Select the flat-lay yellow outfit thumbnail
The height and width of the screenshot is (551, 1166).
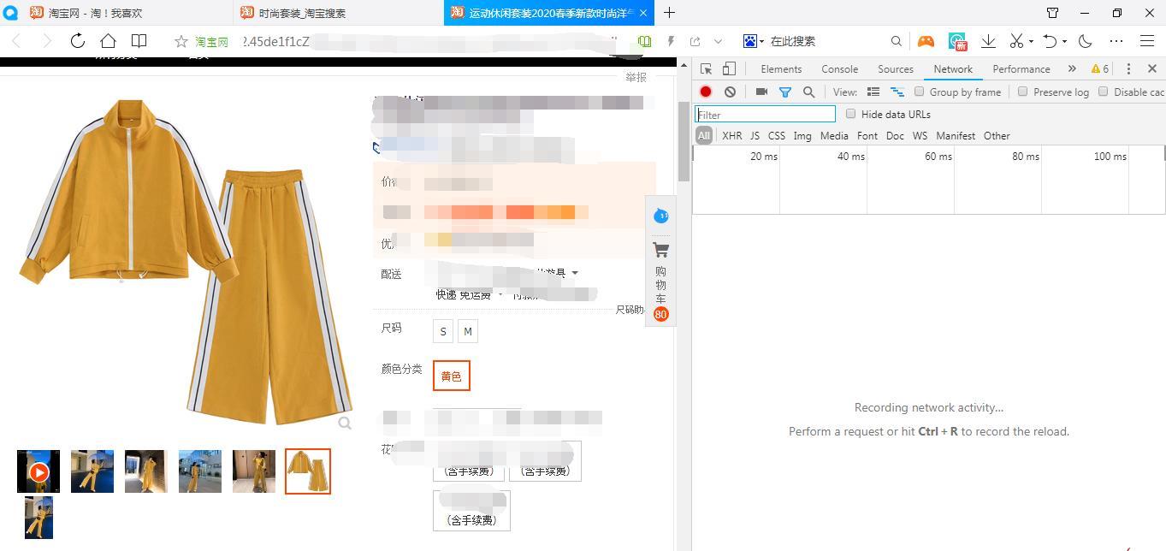(308, 471)
